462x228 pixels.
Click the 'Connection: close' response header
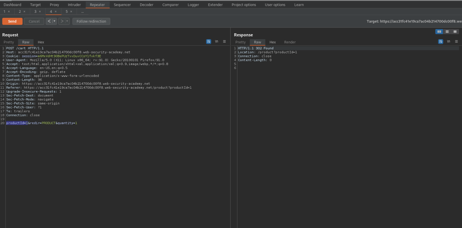255,56
